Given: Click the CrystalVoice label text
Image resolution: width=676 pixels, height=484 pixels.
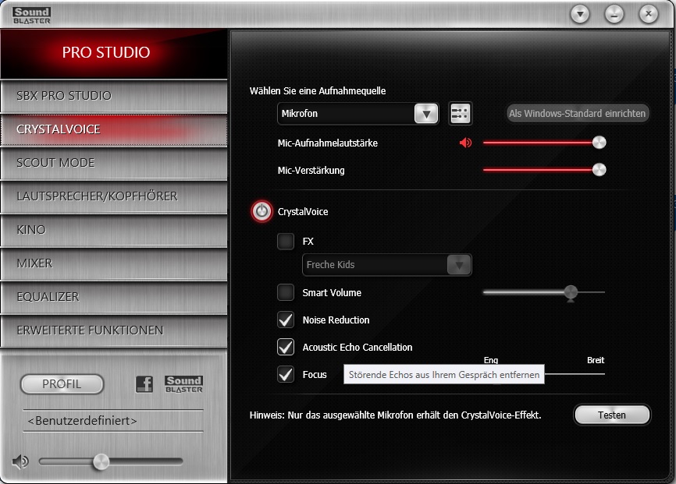Looking at the screenshot, I should click(303, 211).
